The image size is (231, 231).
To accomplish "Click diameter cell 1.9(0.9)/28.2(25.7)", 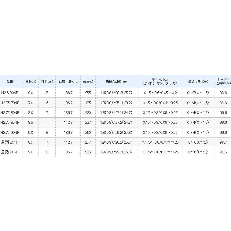I will 116,142.
